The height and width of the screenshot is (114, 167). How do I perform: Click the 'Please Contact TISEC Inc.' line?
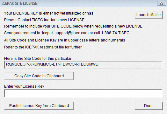click(44, 20)
